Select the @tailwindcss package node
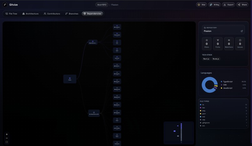The image size is (252, 146). click(117, 66)
